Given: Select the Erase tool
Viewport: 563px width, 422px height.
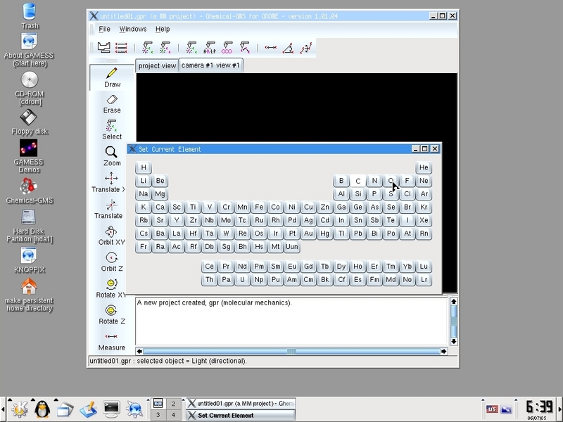Looking at the screenshot, I should coord(112,103).
